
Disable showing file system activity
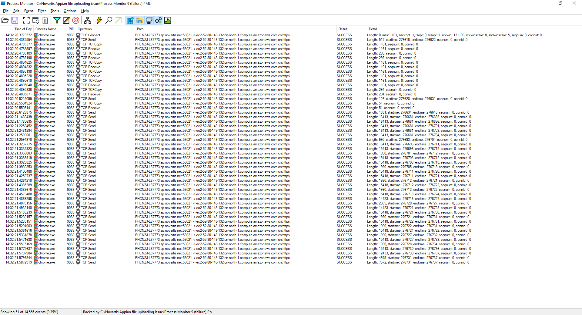[139, 20]
